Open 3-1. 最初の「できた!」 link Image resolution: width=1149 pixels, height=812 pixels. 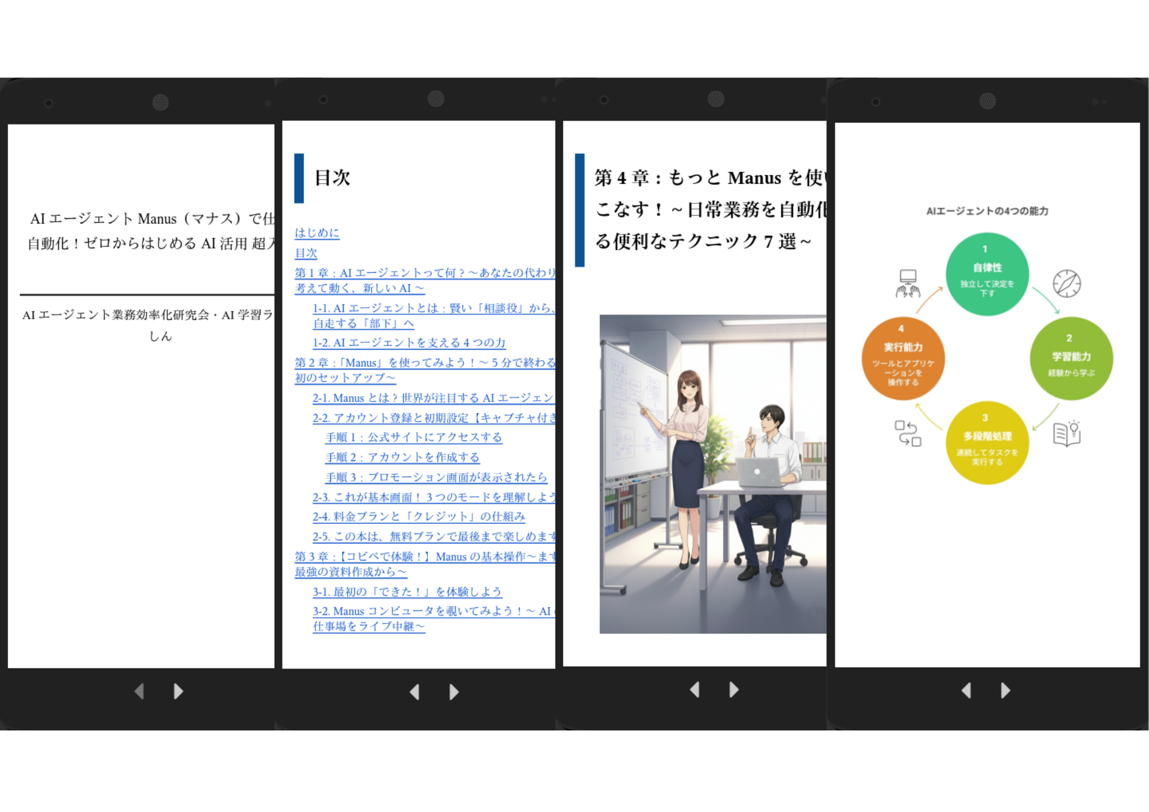tap(407, 592)
